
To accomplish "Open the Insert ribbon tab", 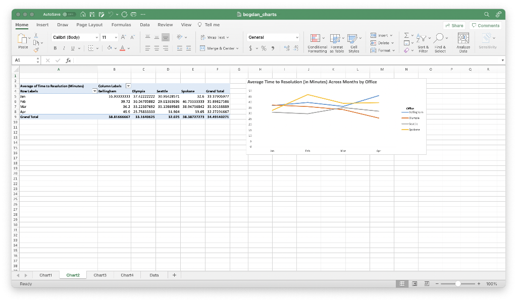I will pyautogui.click(x=42, y=25).
